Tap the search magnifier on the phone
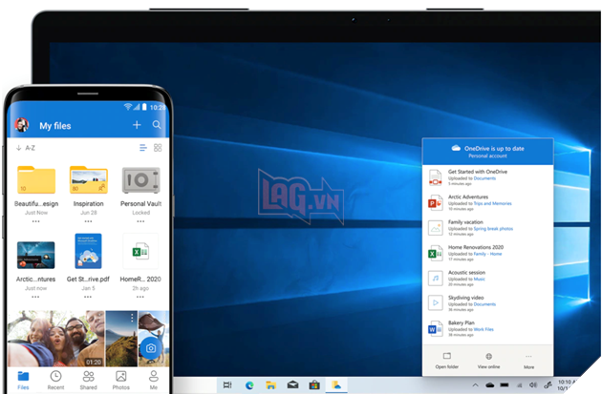 (157, 125)
